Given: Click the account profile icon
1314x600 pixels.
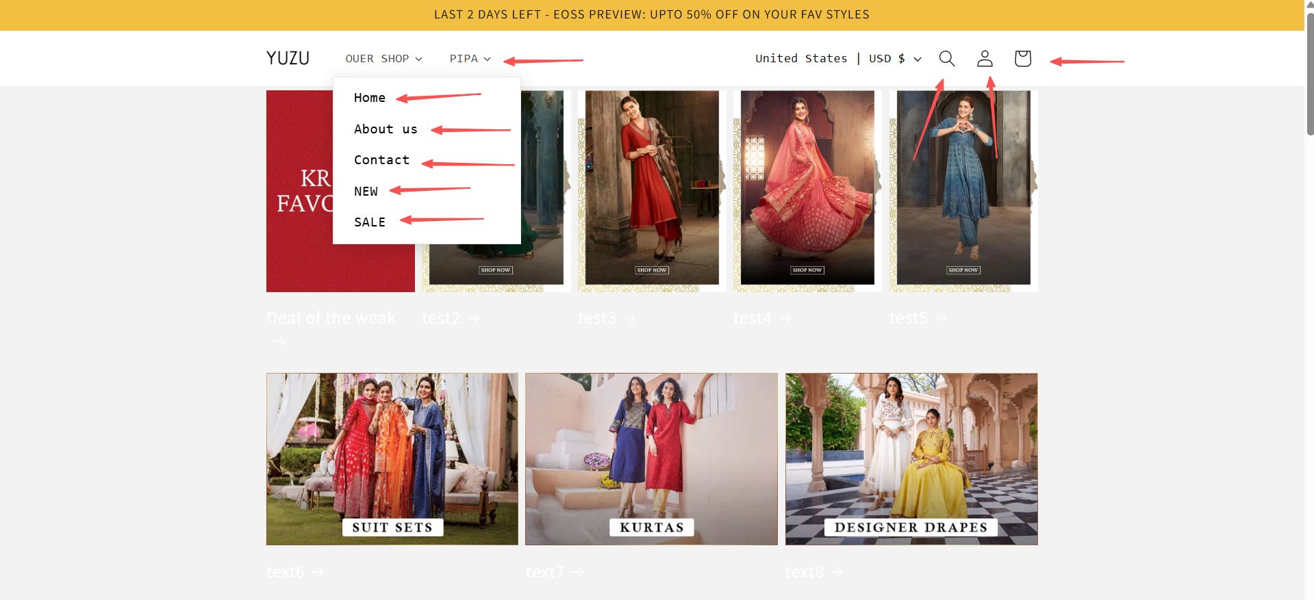Looking at the screenshot, I should [x=985, y=59].
